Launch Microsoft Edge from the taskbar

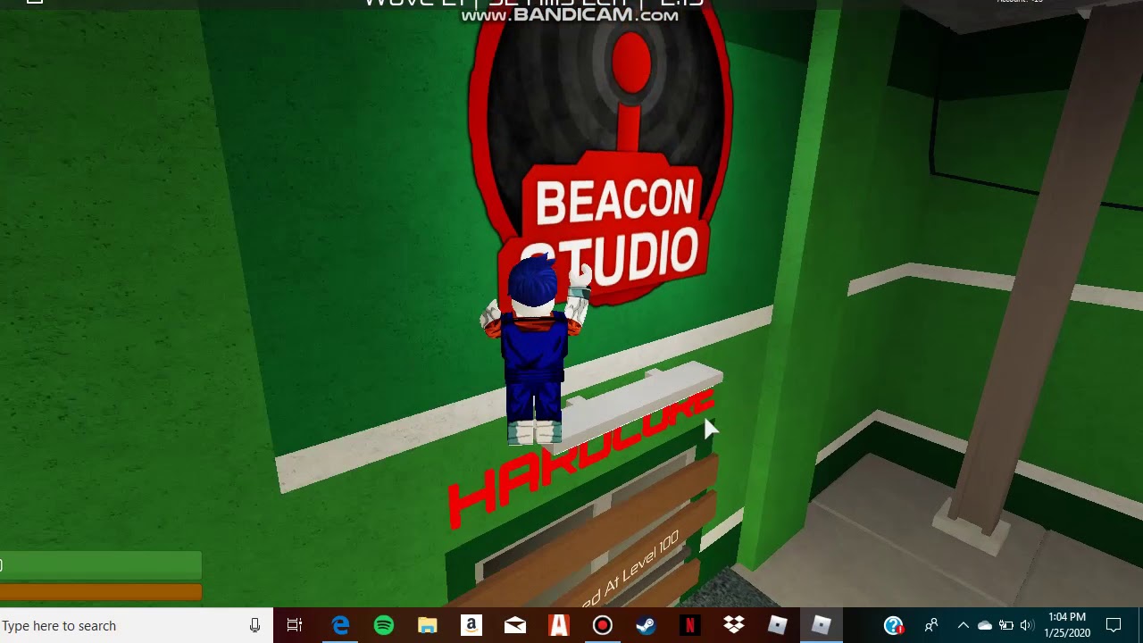pyautogui.click(x=340, y=625)
